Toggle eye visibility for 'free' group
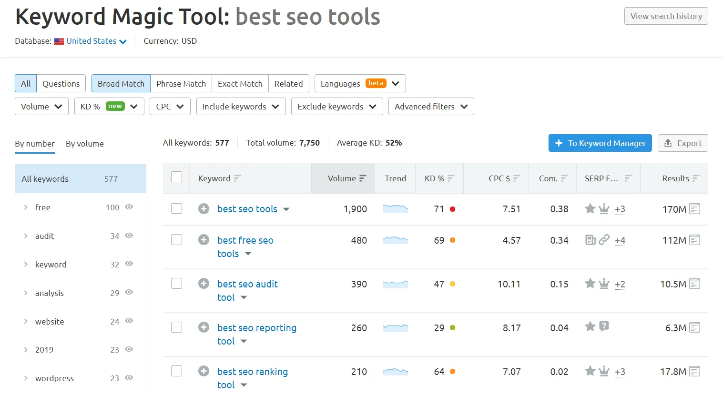Image resolution: width=723 pixels, height=394 pixels. click(129, 207)
